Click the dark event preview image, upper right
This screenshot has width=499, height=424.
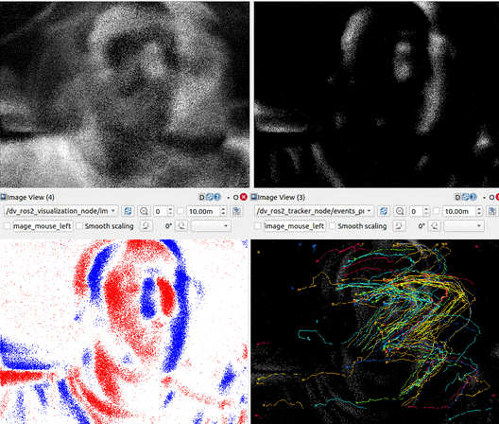(x=376, y=95)
